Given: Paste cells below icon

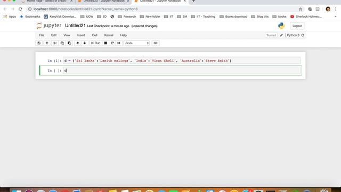Looking at the screenshot, I should 69,43.
